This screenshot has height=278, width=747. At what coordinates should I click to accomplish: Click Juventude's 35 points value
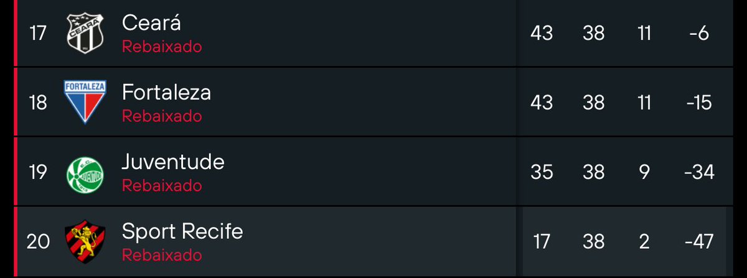[542, 172]
